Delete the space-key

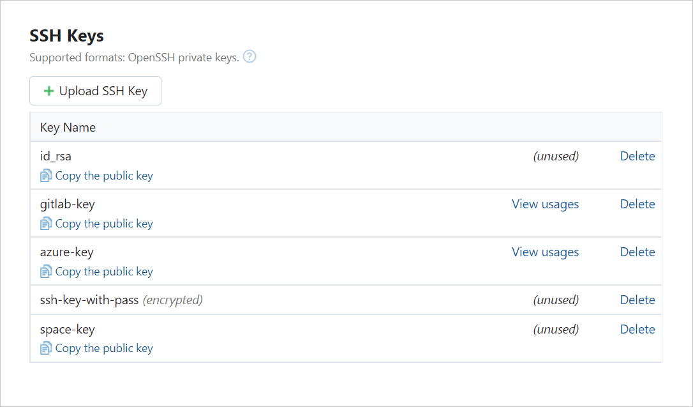(637, 329)
